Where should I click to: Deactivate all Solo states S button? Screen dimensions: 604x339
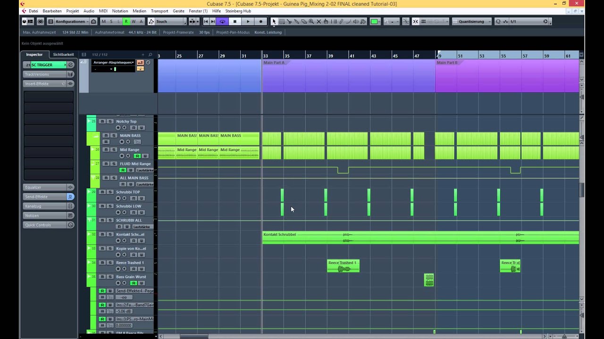point(111,22)
